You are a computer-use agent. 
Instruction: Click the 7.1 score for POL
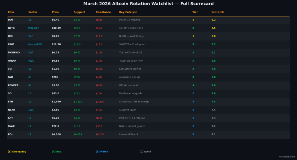(213, 134)
